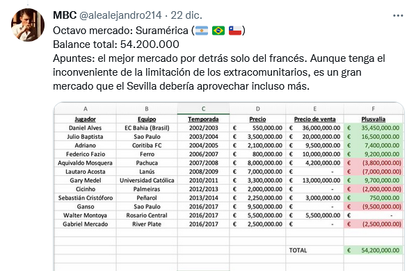Click the green 35,450,000.00 plusvalia cell
Viewport: 416px width, 271px height.
coord(374,128)
